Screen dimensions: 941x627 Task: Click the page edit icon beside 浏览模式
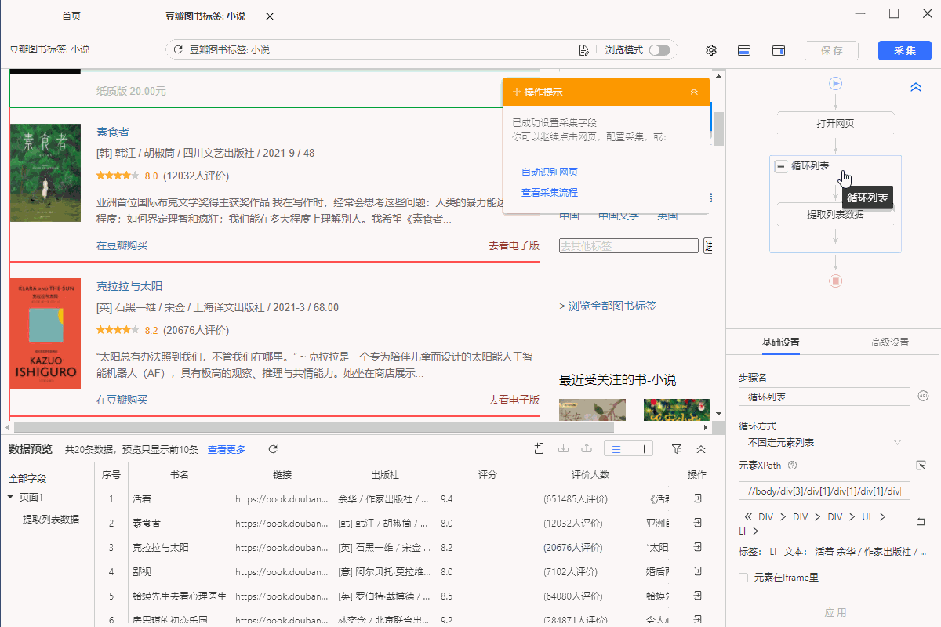[583, 50]
